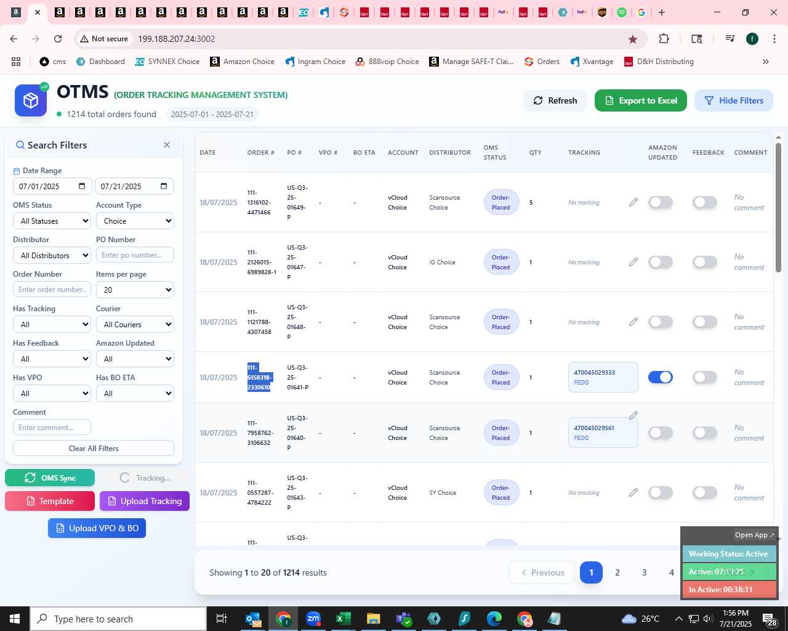Toggle Feedback for order 111-0557287-4784222
The image size is (788, 631).
pyautogui.click(x=705, y=492)
